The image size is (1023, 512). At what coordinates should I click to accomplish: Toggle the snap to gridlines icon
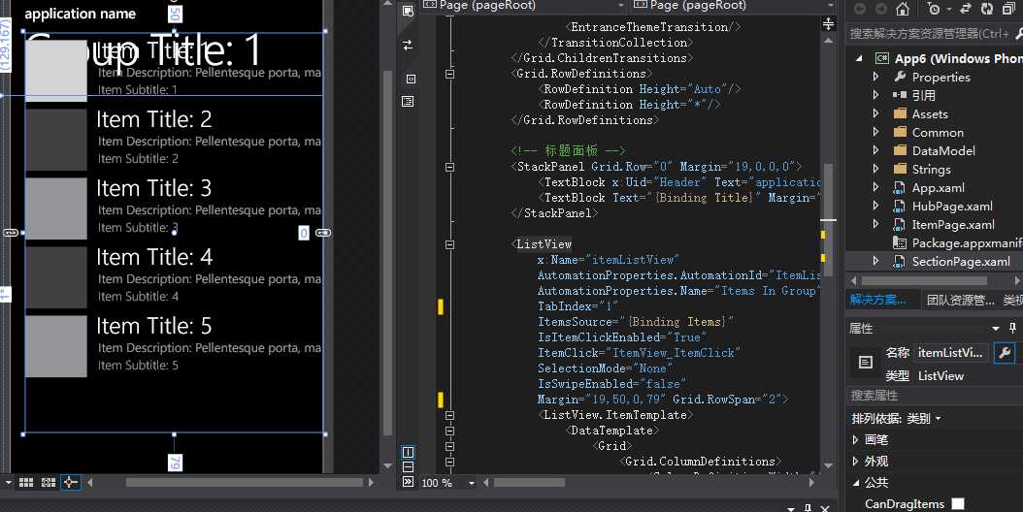49,482
